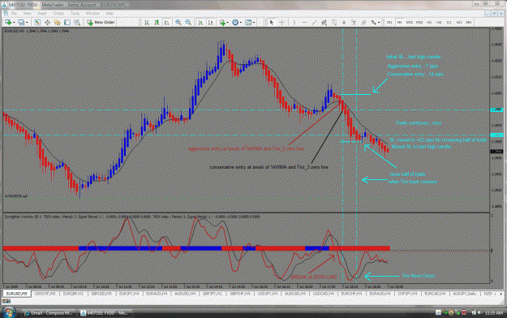
Task: Switch to W1 timeframe
Action: point(459,23)
